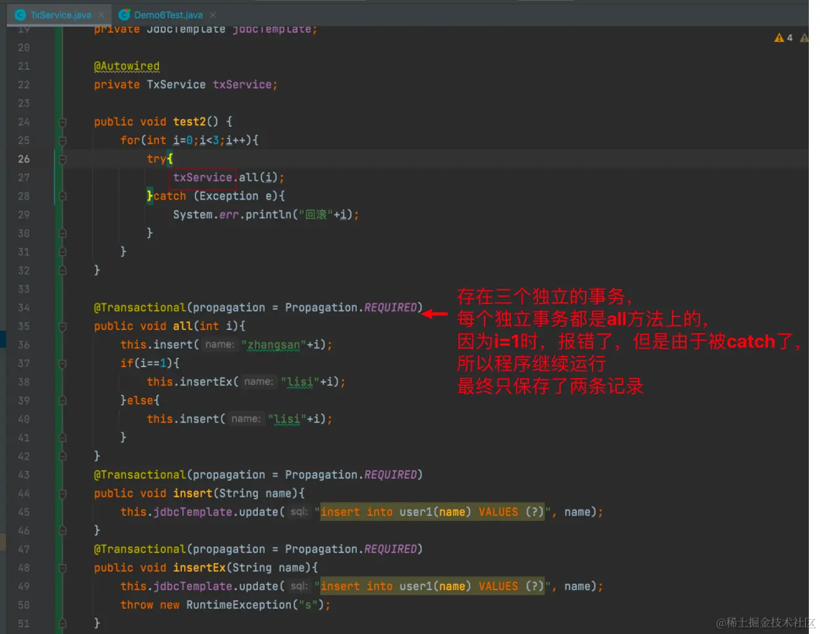Click the fold end marker at line 42
The width and height of the screenshot is (820, 634).
62,456
